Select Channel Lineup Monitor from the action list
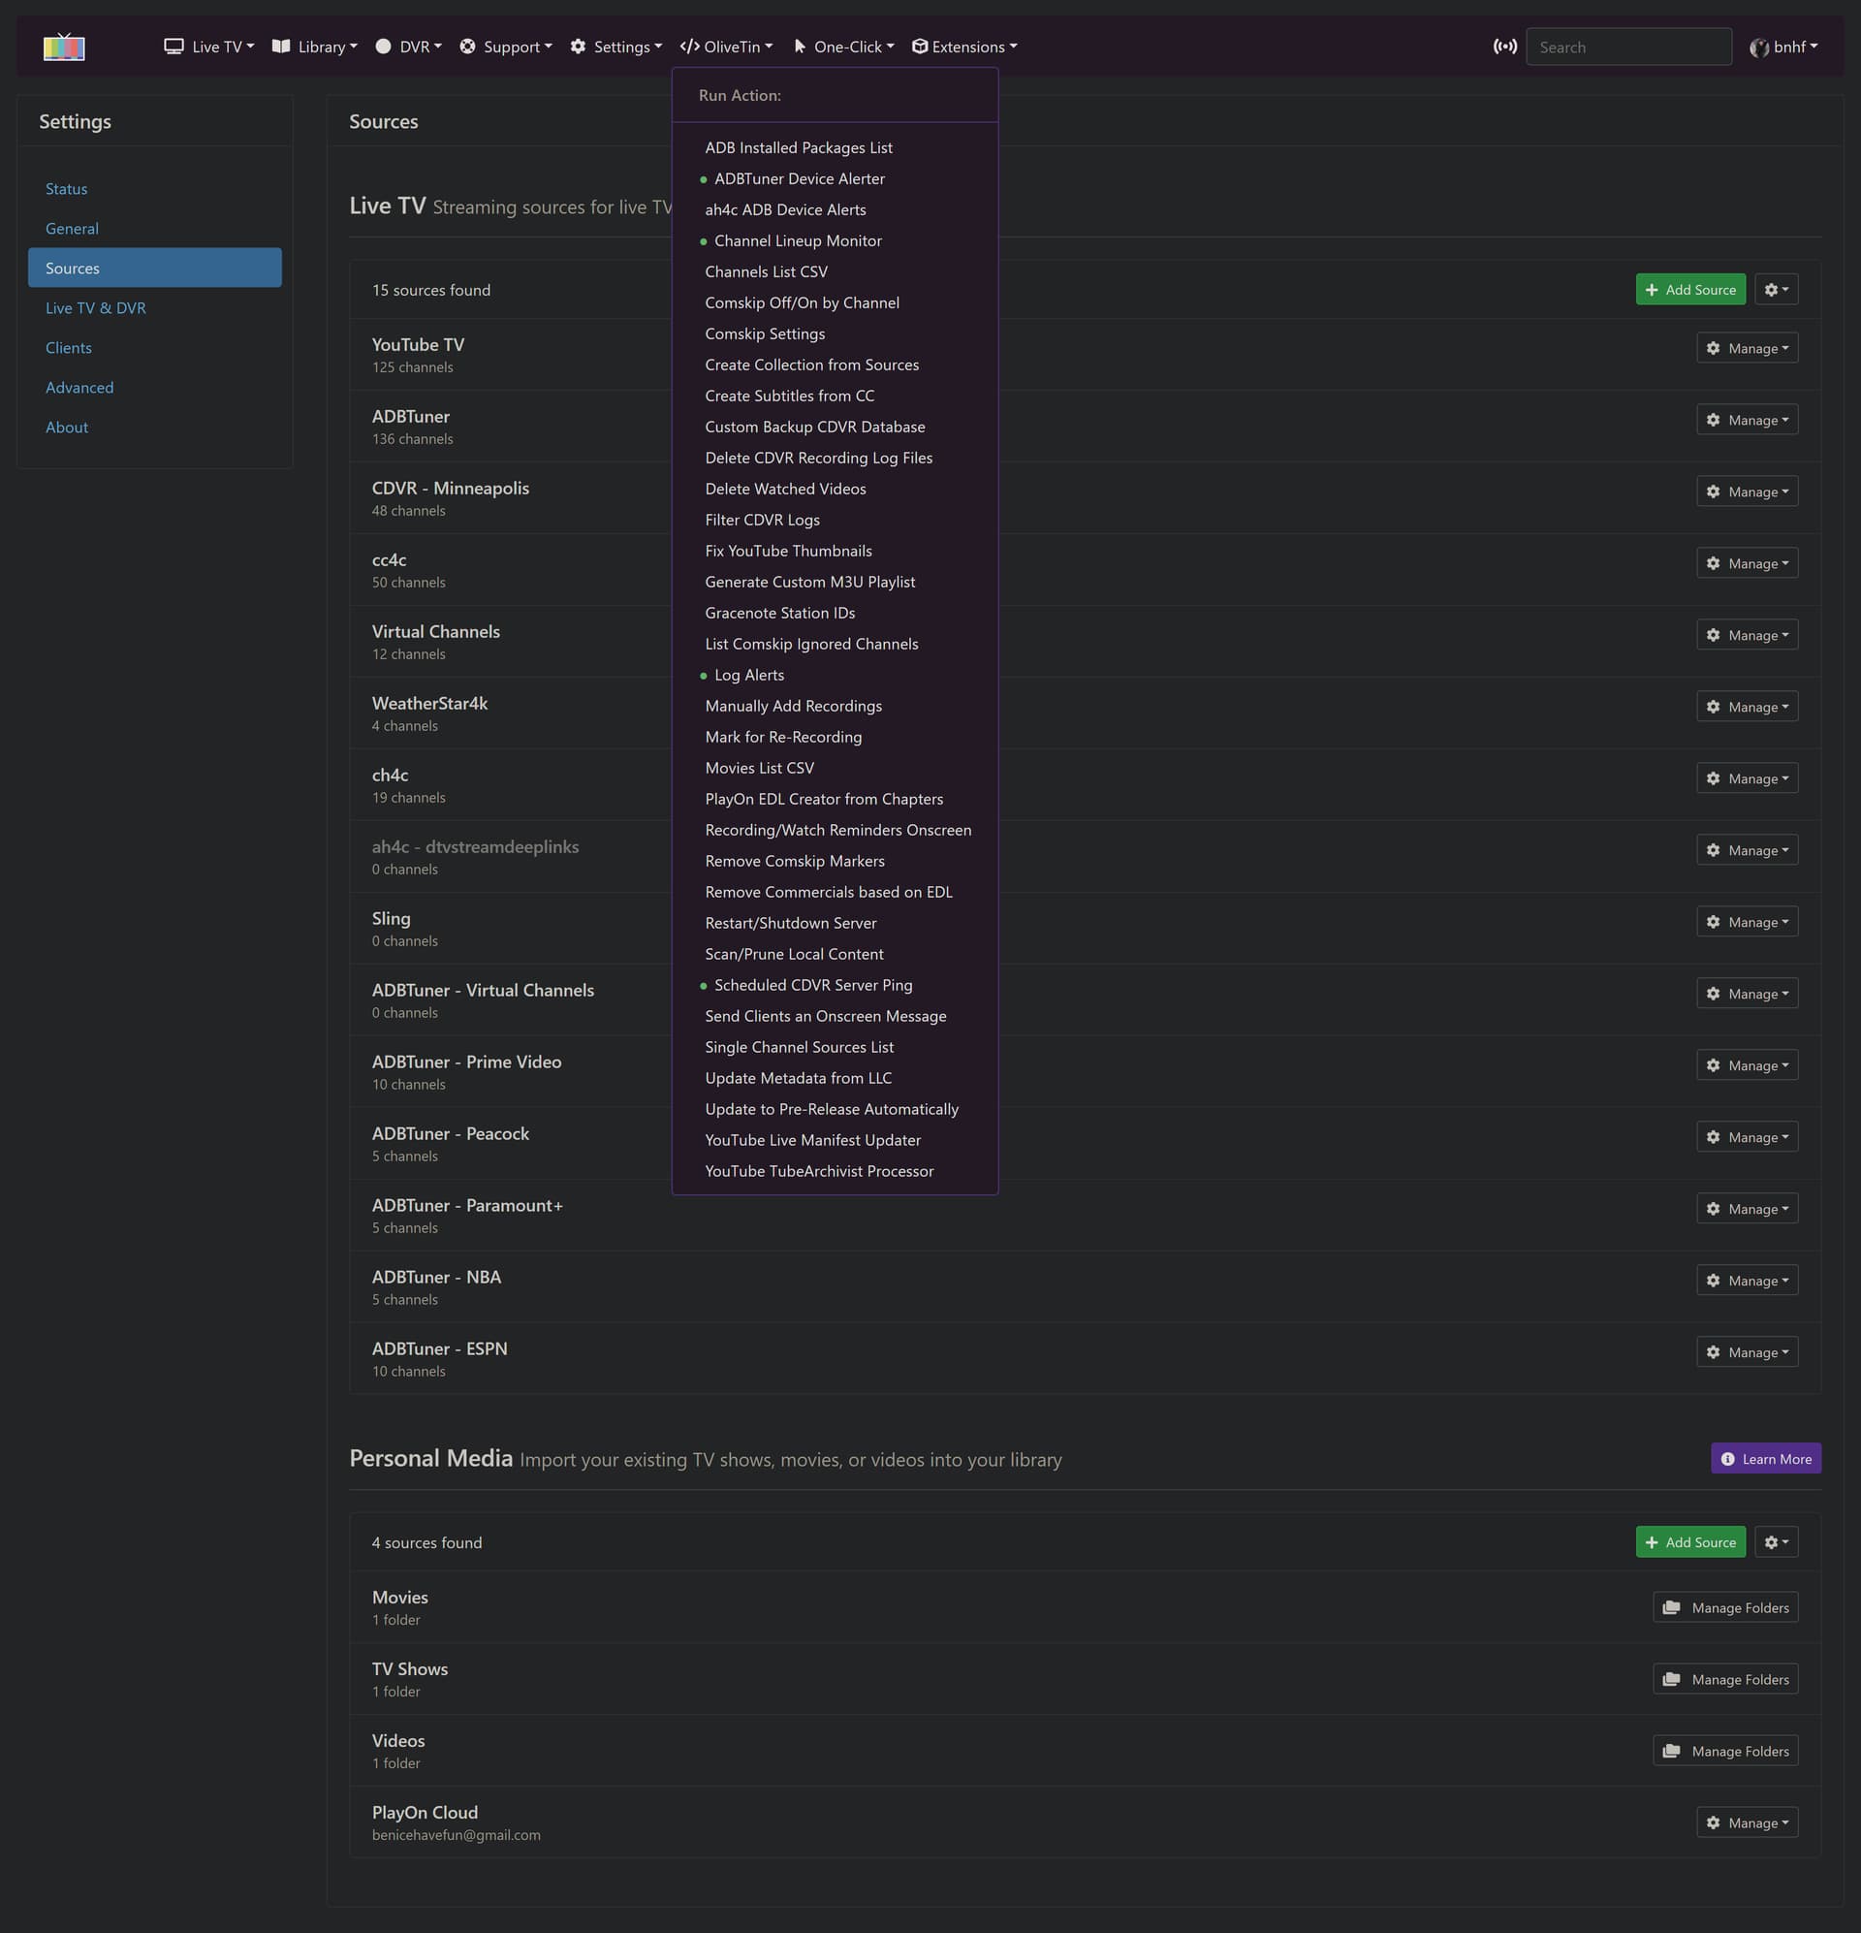Image resolution: width=1861 pixels, height=1933 pixels. (x=797, y=240)
